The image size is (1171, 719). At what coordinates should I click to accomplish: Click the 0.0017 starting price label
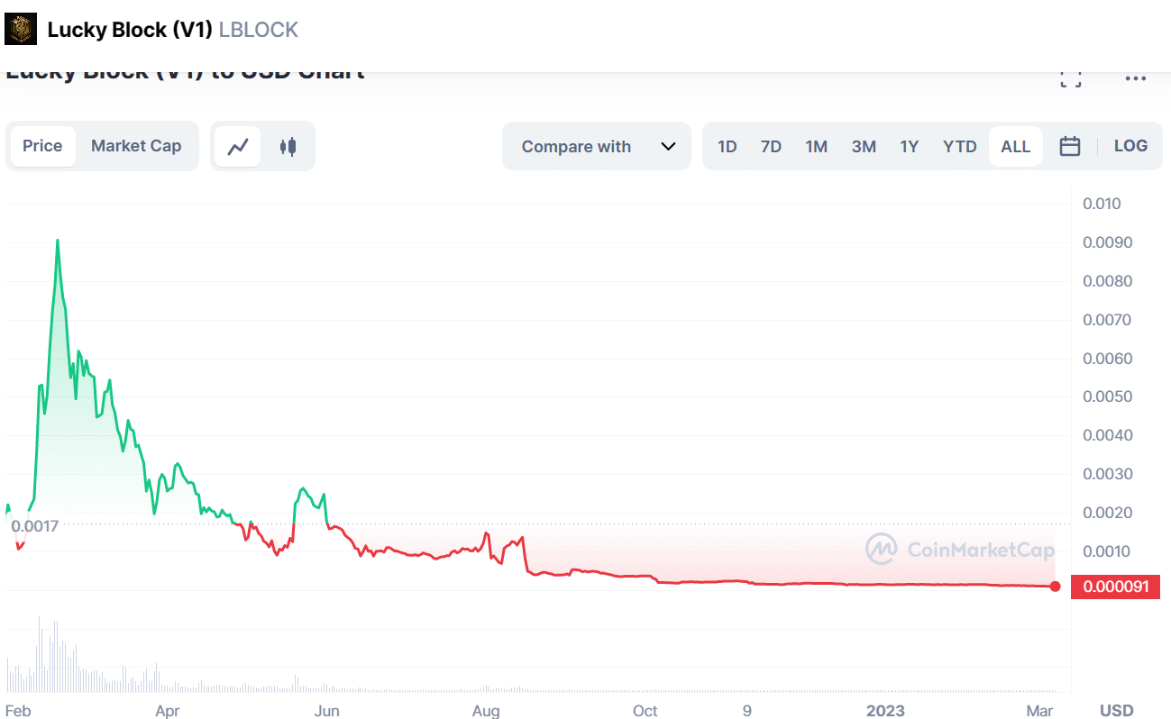click(x=37, y=525)
